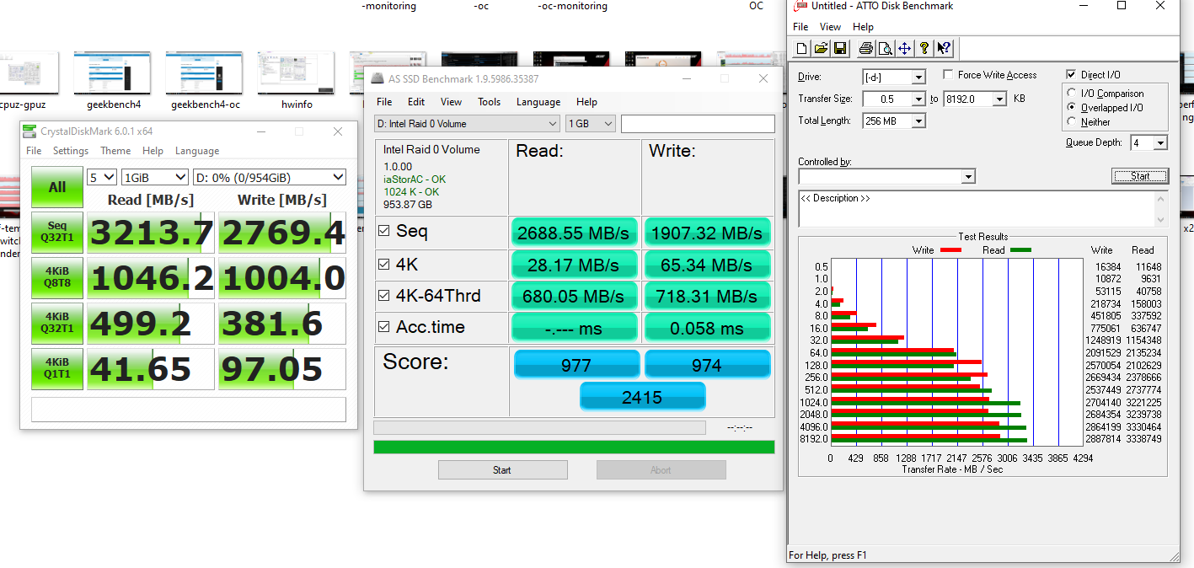Click CrystalDiskMark 4KiB Q1T1 button
This screenshot has height=568, width=1194.
(57, 369)
